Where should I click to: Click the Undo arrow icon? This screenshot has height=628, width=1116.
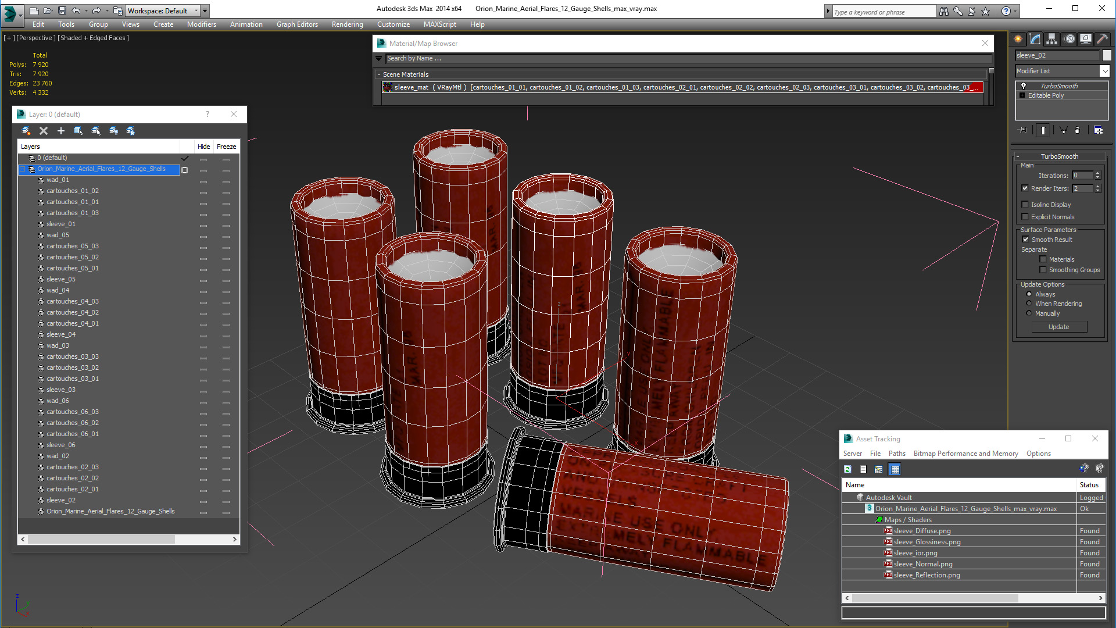coord(76,10)
